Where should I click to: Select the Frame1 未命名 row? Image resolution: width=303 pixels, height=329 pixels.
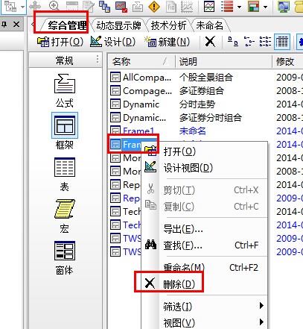pyautogui.click(x=206, y=131)
